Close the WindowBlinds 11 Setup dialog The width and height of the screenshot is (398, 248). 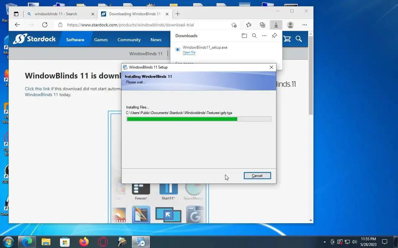271,67
